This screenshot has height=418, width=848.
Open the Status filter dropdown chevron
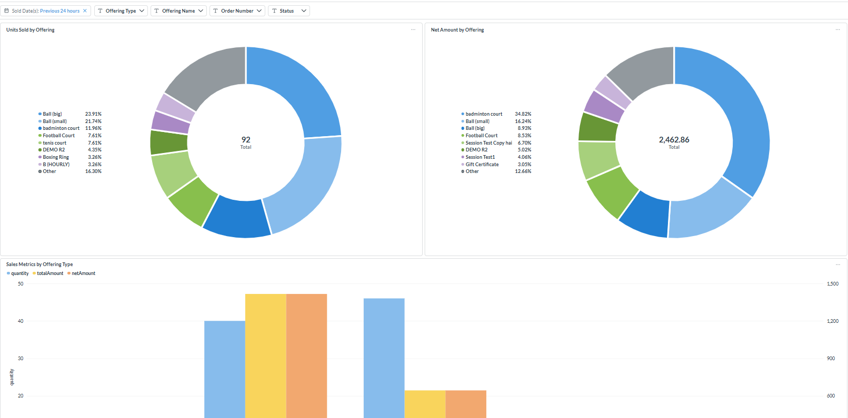coord(304,11)
